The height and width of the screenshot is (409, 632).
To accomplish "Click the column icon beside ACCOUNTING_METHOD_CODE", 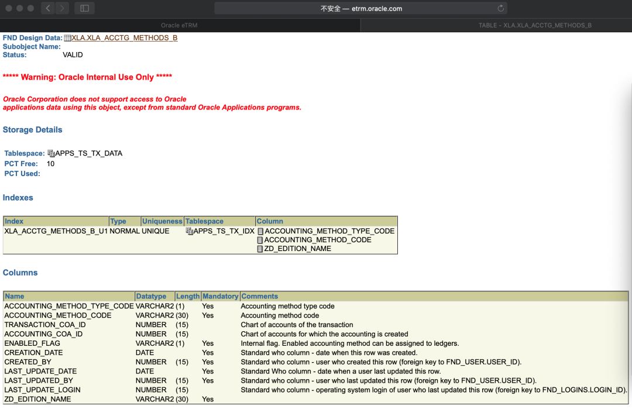I will click(x=260, y=239).
